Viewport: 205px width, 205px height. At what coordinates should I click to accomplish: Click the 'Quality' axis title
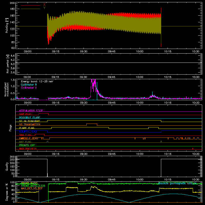point(7,166)
